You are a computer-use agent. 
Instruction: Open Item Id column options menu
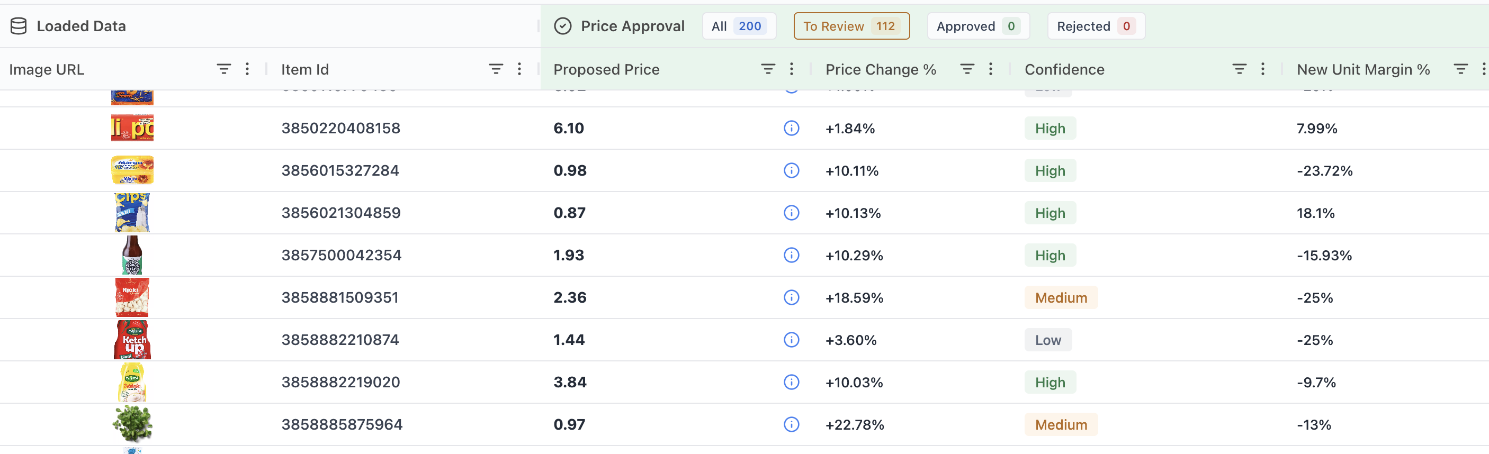[519, 69]
